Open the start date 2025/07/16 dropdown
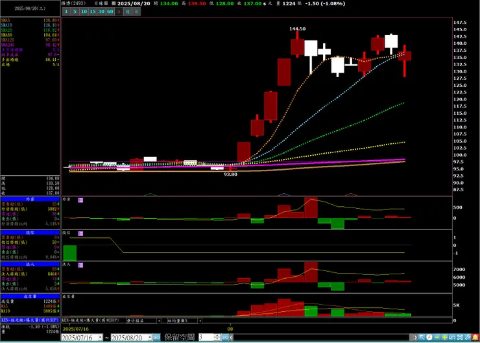 point(100,338)
